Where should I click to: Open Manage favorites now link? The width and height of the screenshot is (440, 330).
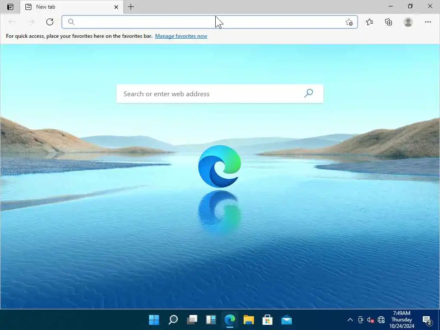pos(181,36)
